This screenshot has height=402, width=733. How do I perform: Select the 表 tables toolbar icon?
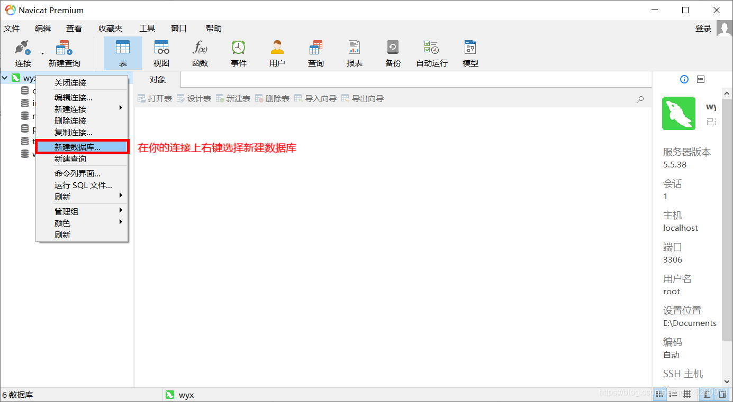coord(123,53)
